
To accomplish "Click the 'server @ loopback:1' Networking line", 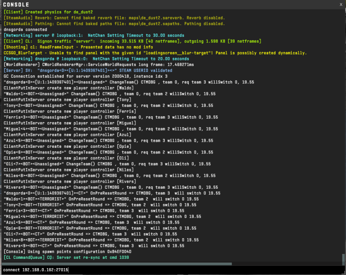I will 93,36.
